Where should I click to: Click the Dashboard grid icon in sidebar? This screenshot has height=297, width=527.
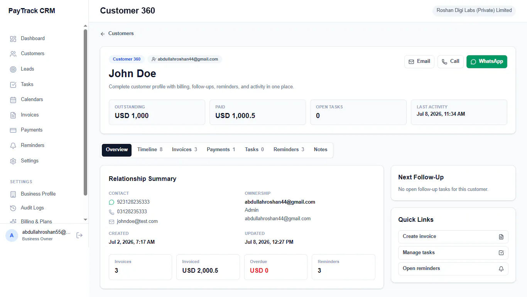click(13, 39)
